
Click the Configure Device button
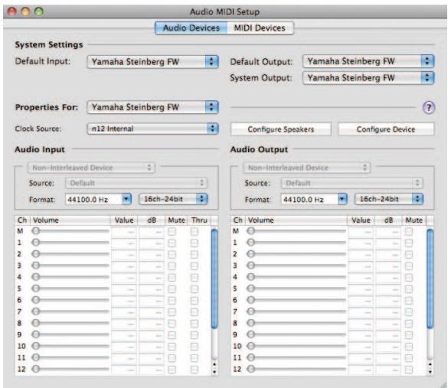click(386, 129)
